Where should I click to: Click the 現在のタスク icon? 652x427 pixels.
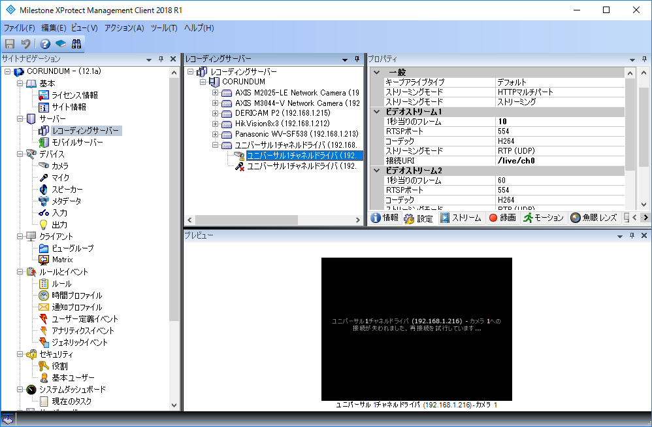point(44,401)
